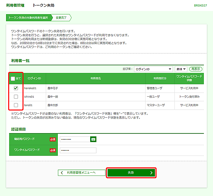The width and height of the screenshot is (213, 196).
Task: Select the 変更完了 step indicator
Action: coord(61,18)
